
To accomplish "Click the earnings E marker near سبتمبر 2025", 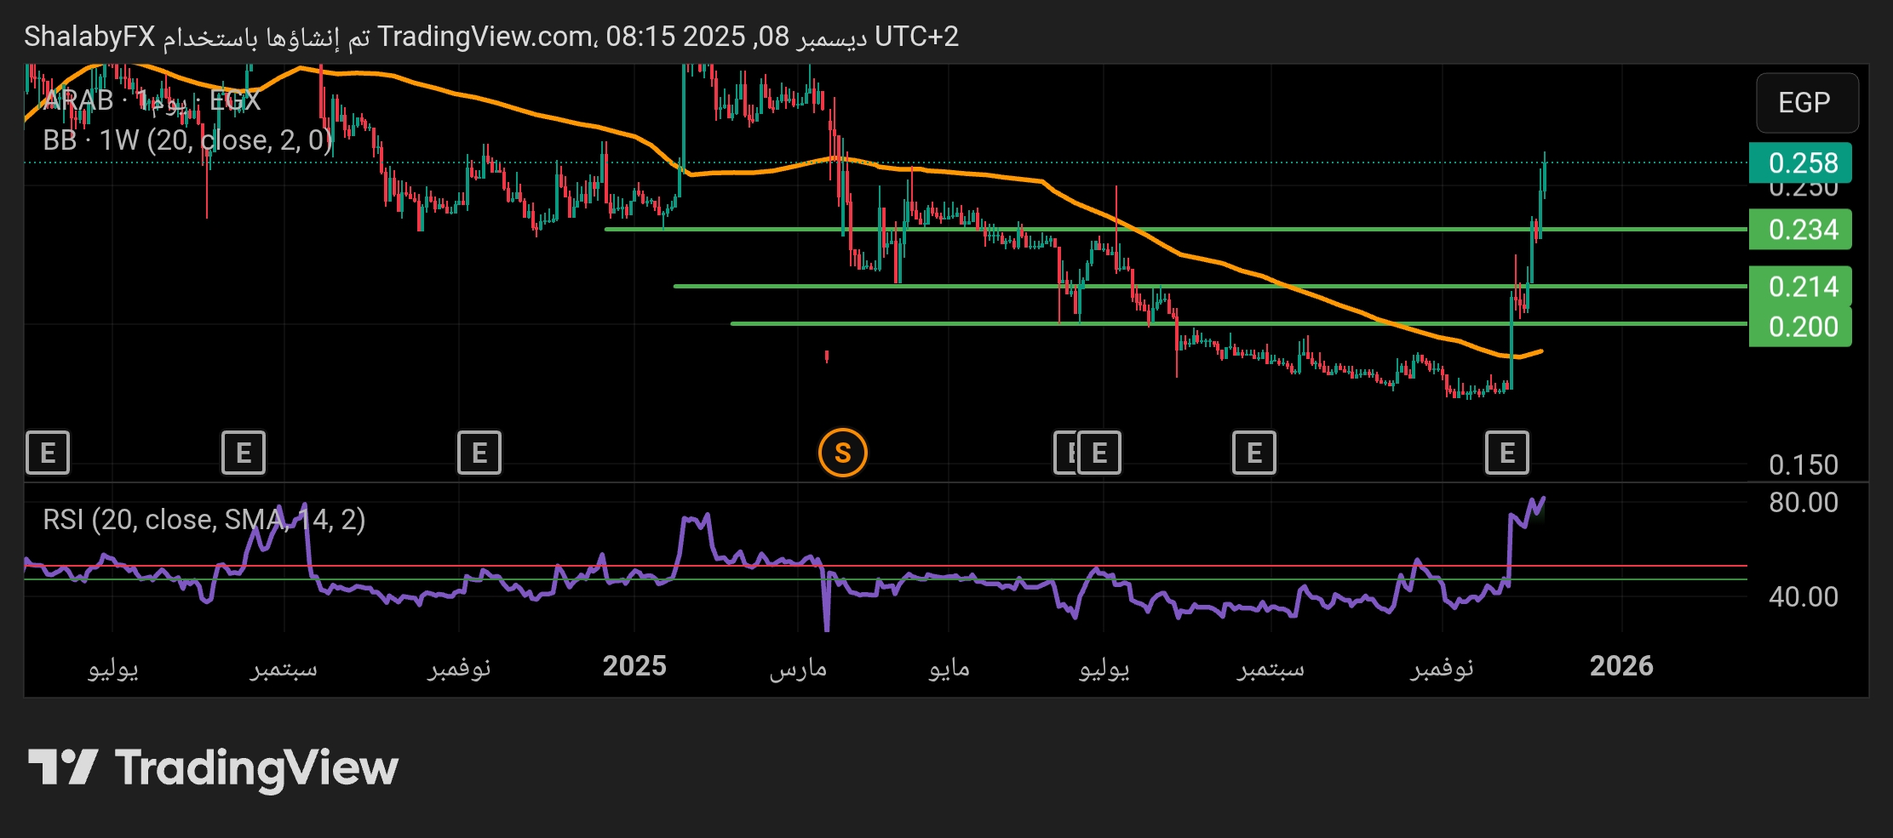I will tap(1253, 453).
